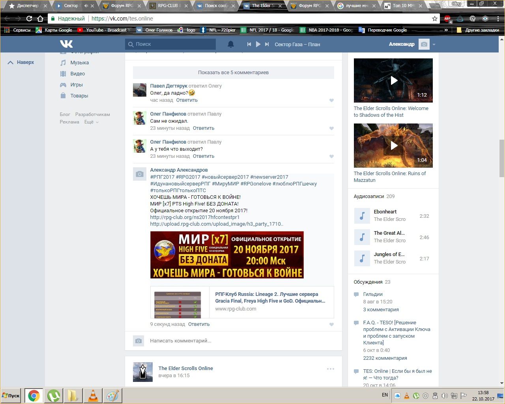Play 'Welcome to Shadows of the Hist' video

click(393, 80)
